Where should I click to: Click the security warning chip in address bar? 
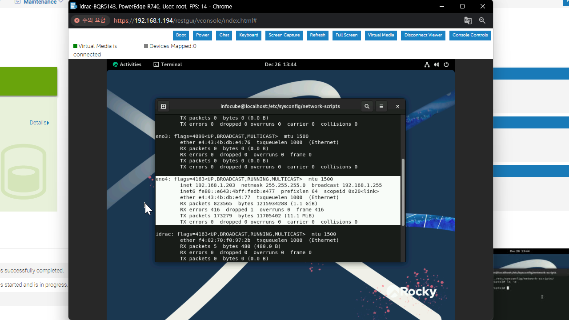90,20
